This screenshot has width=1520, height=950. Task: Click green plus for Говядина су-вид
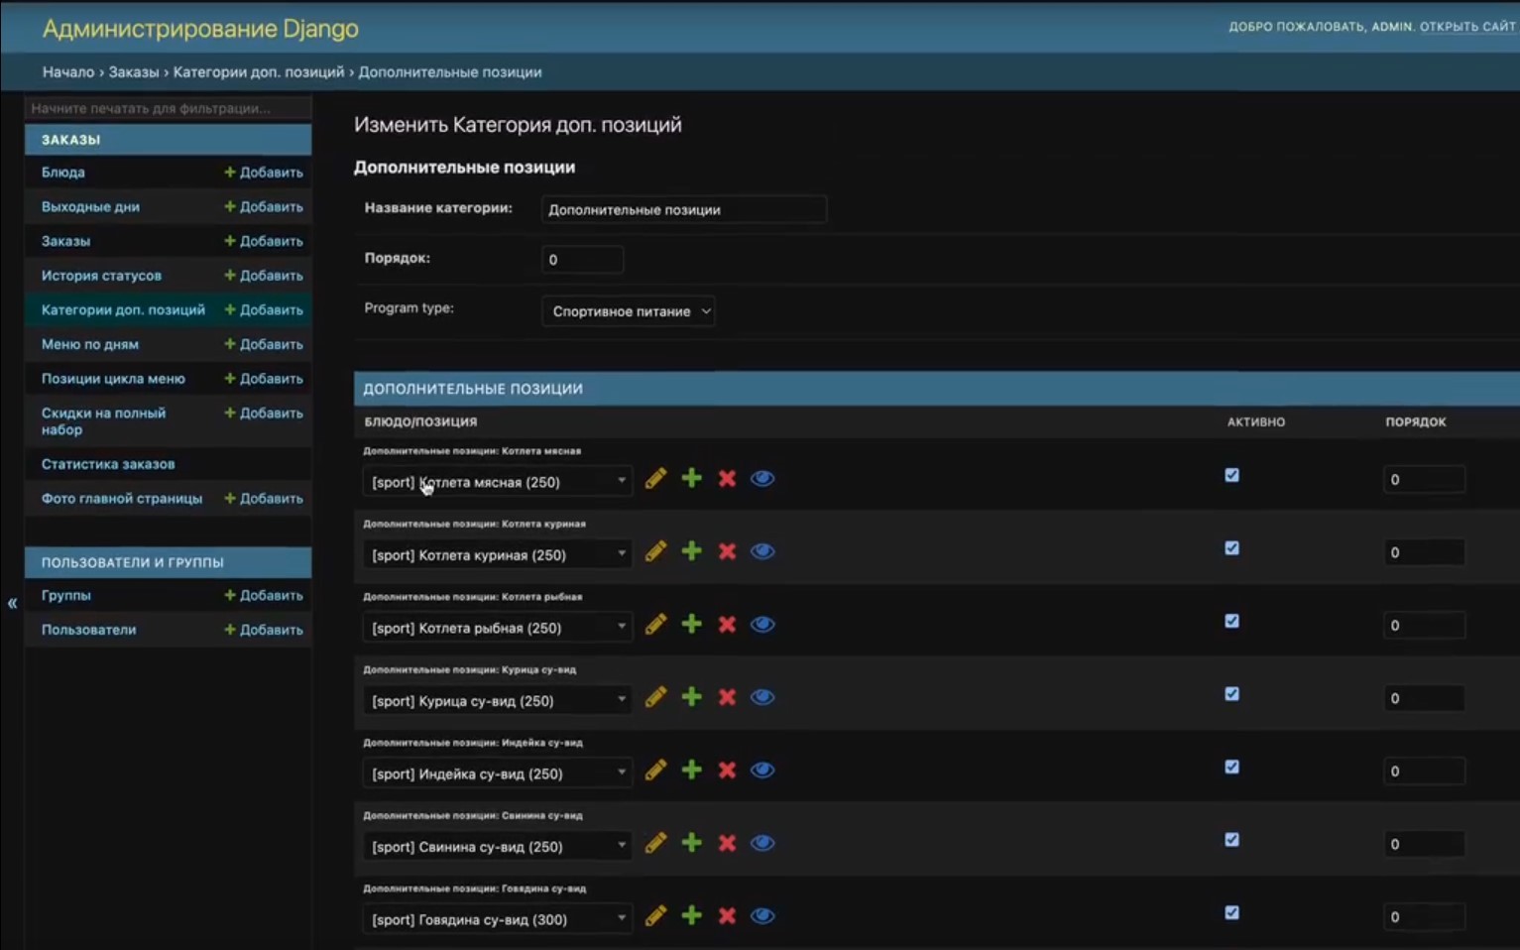click(692, 915)
